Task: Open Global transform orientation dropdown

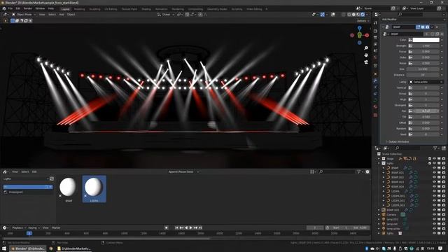Action: [x=166, y=14]
